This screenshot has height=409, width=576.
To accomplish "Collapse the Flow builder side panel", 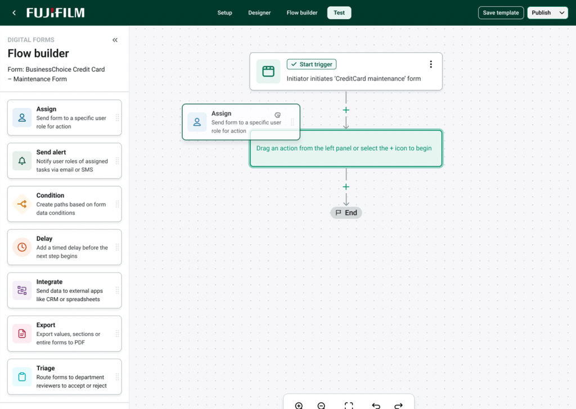I will [115, 40].
